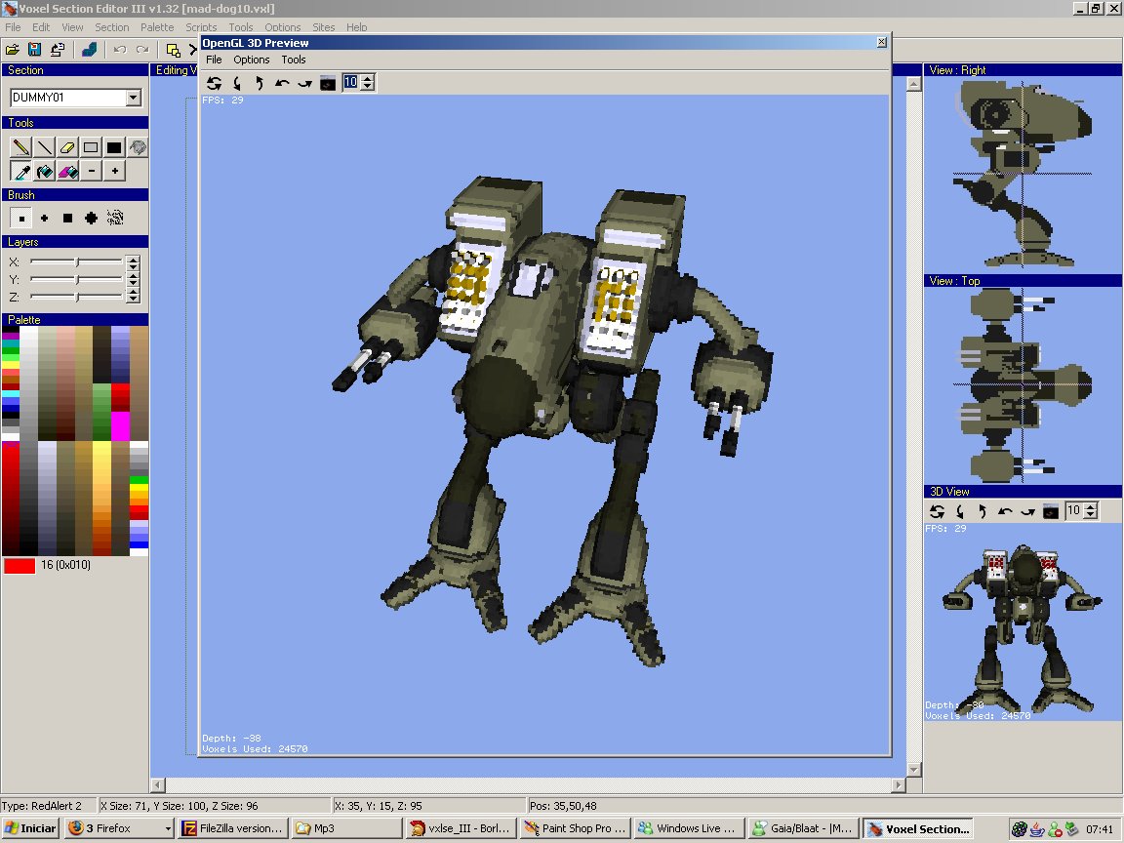The width and height of the screenshot is (1124, 843).
Task: Select the Eyedropper color picker tool
Action: coord(20,172)
